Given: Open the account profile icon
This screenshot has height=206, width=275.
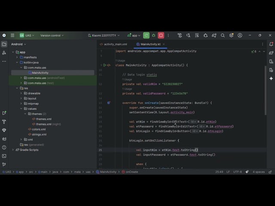Looking at the screenshot, I should [x=240, y=35].
